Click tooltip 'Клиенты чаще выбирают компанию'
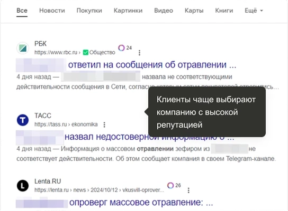 (x=207, y=112)
